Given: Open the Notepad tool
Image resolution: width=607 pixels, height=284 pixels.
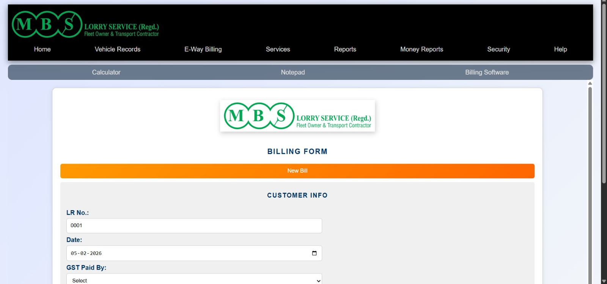Looking at the screenshot, I should (292, 72).
